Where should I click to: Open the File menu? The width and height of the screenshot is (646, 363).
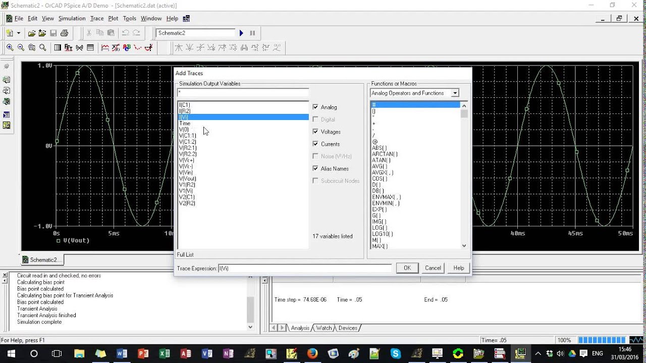point(19,19)
